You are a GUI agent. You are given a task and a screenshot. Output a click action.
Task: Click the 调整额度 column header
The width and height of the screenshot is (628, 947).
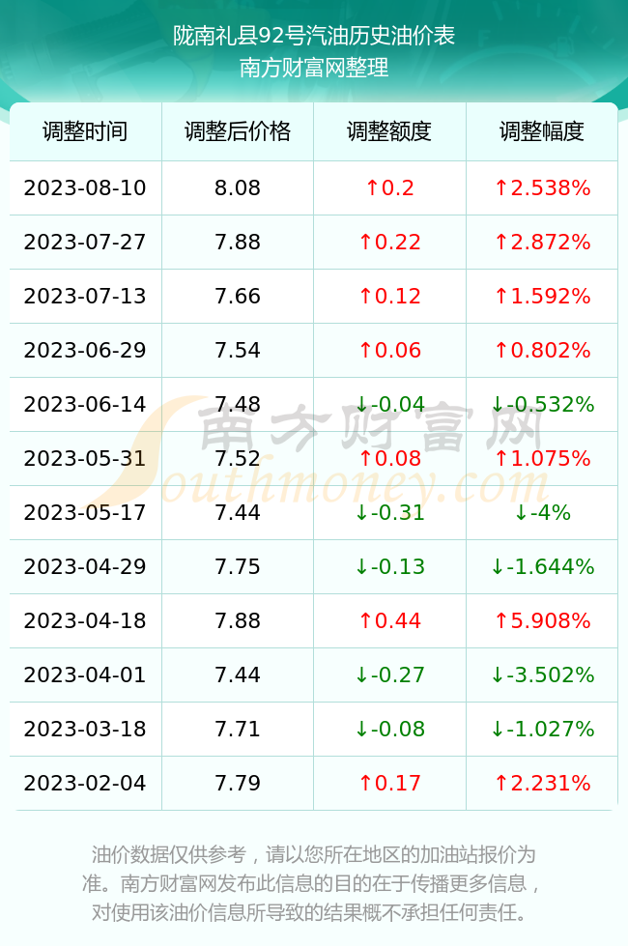coord(389,131)
